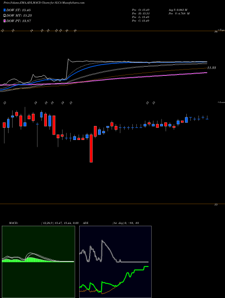Click the ADX (14 day) parameter values
Viewport: 225px width, 298px height.
126,223
